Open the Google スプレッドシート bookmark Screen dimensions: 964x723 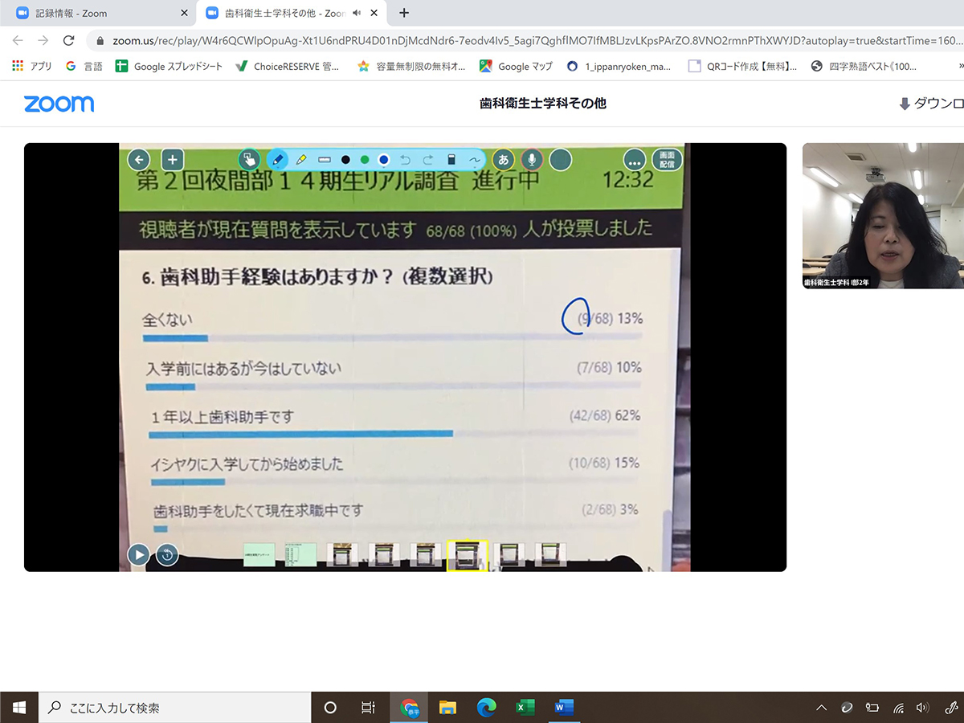[x=169, y=67]
